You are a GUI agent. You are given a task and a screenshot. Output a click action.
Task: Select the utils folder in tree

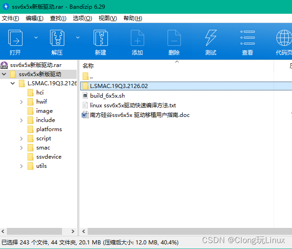(x=41, y=166)
